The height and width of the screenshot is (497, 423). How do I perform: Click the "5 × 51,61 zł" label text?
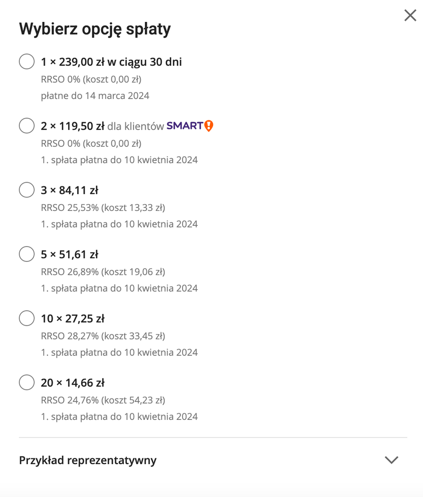pos(70,254)
